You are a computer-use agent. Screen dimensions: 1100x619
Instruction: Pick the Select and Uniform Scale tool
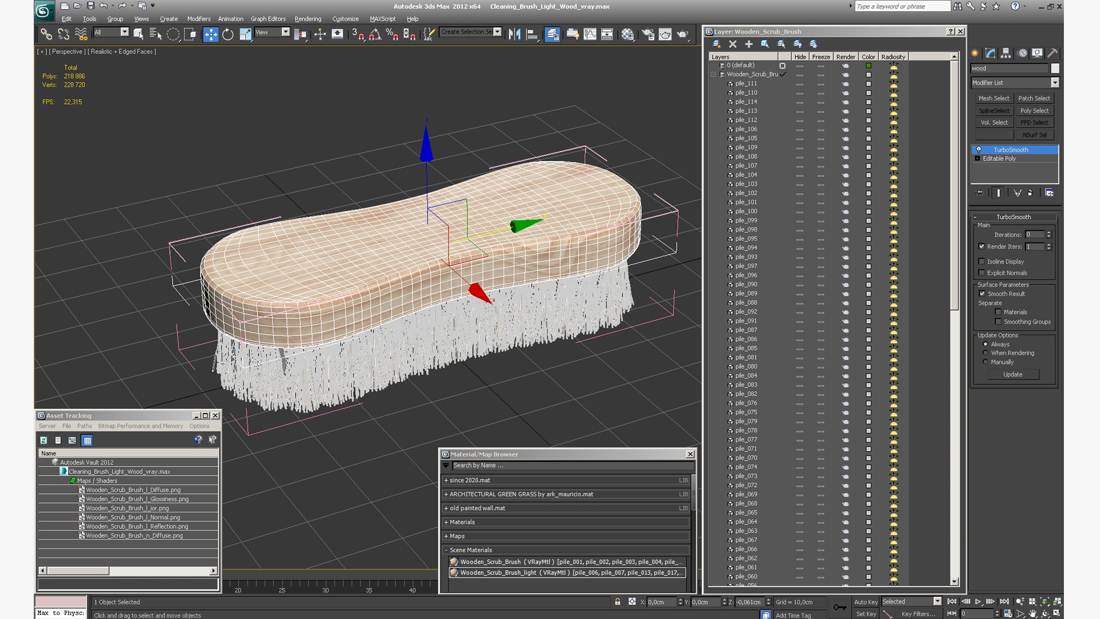point(245,34)
